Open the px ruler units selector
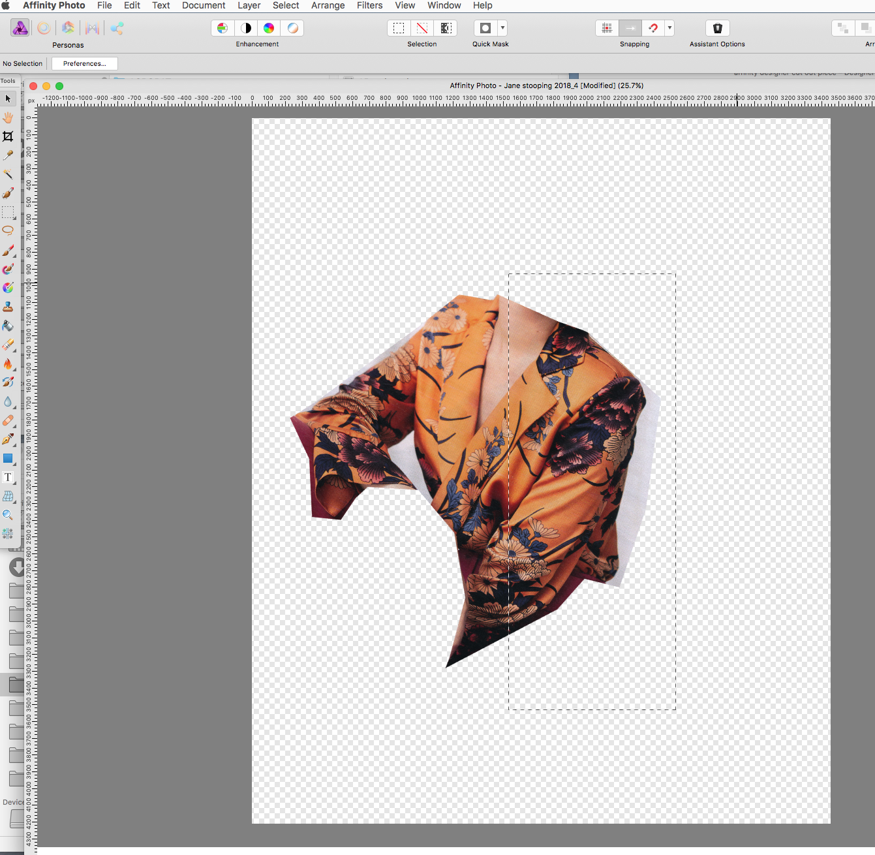 [x=31, y=101]
